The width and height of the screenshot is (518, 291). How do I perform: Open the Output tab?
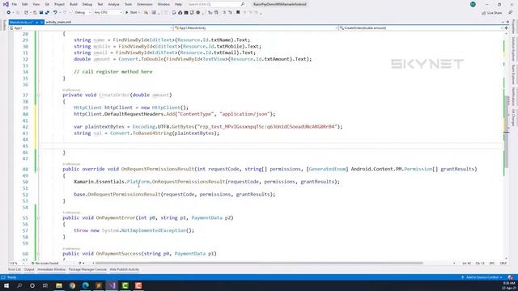click(x=29, y=269)
